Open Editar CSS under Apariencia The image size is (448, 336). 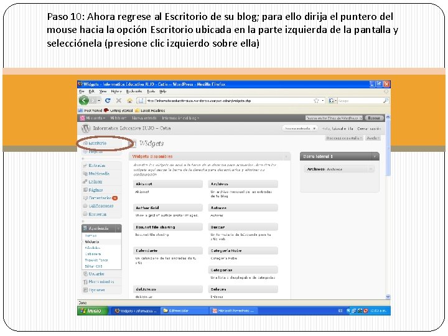93,266
